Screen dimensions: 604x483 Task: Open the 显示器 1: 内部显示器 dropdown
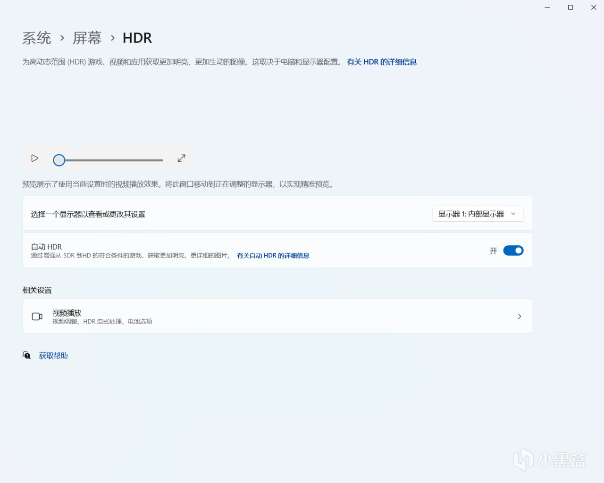[478, 214]
